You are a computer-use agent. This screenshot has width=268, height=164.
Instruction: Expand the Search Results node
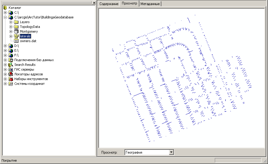5,65
